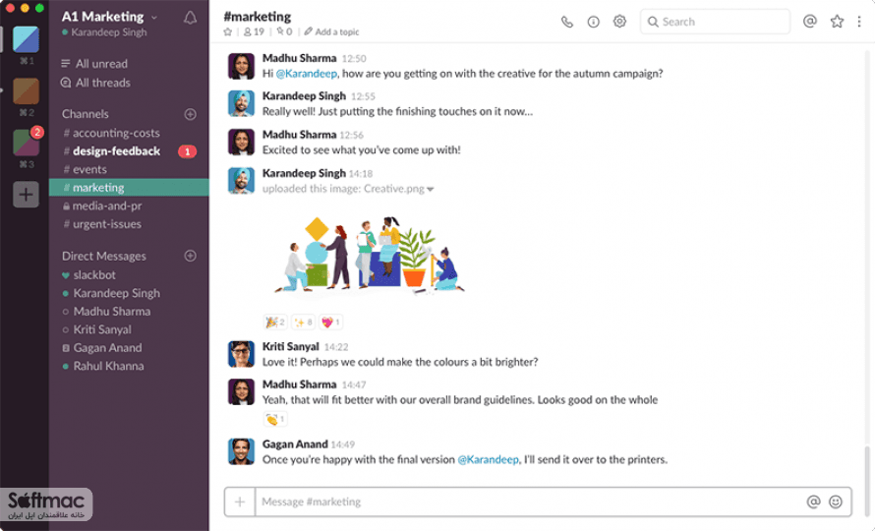Toggle the clap reaction on Madhu's message
The width and height of the screenshot is (875, 531).
[275, 419]
